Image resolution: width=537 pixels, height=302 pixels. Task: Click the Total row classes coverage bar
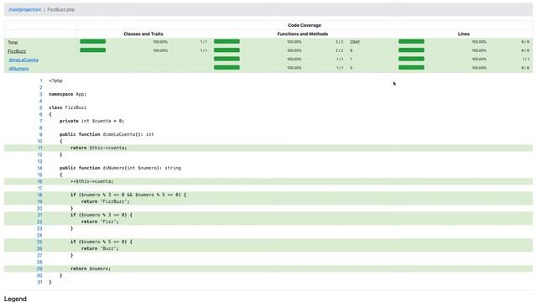[x=93, y=41]
